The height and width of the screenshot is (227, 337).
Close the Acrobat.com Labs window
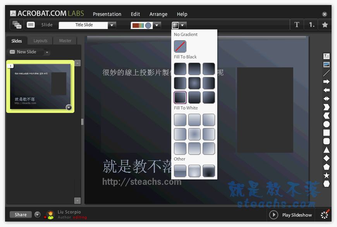pyautogui.click(x=325, y=14)
